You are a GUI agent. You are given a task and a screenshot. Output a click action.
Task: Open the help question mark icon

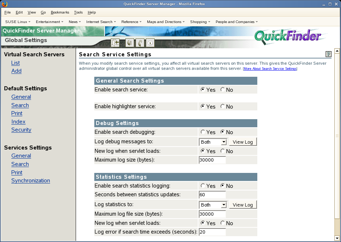[328, 54]
